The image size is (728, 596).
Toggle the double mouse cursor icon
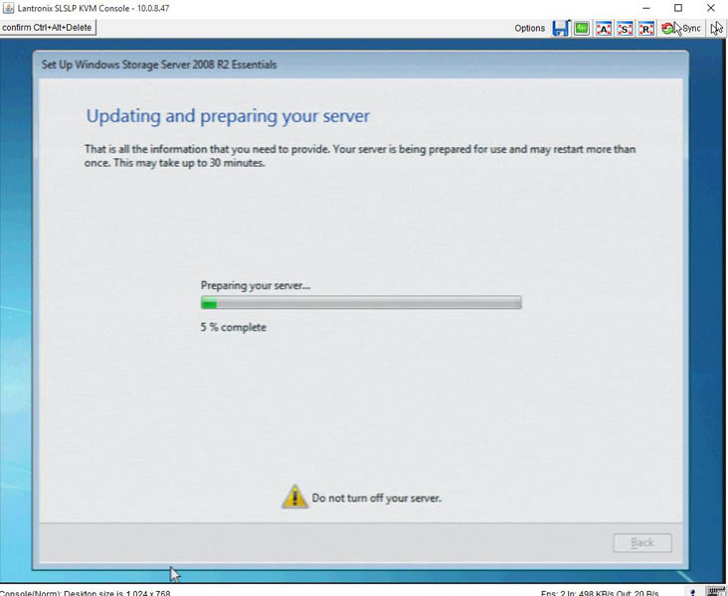pos(716,28)
